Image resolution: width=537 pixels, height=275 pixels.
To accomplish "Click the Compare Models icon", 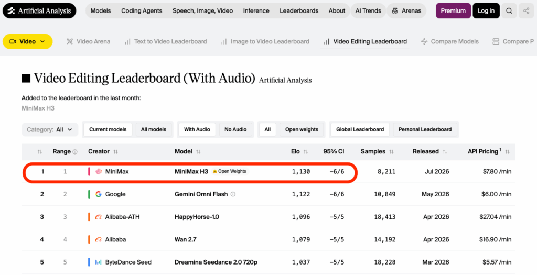I will (x=424, y=41).
